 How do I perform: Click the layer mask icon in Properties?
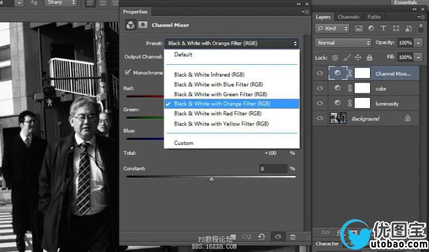tap(142, 25)
